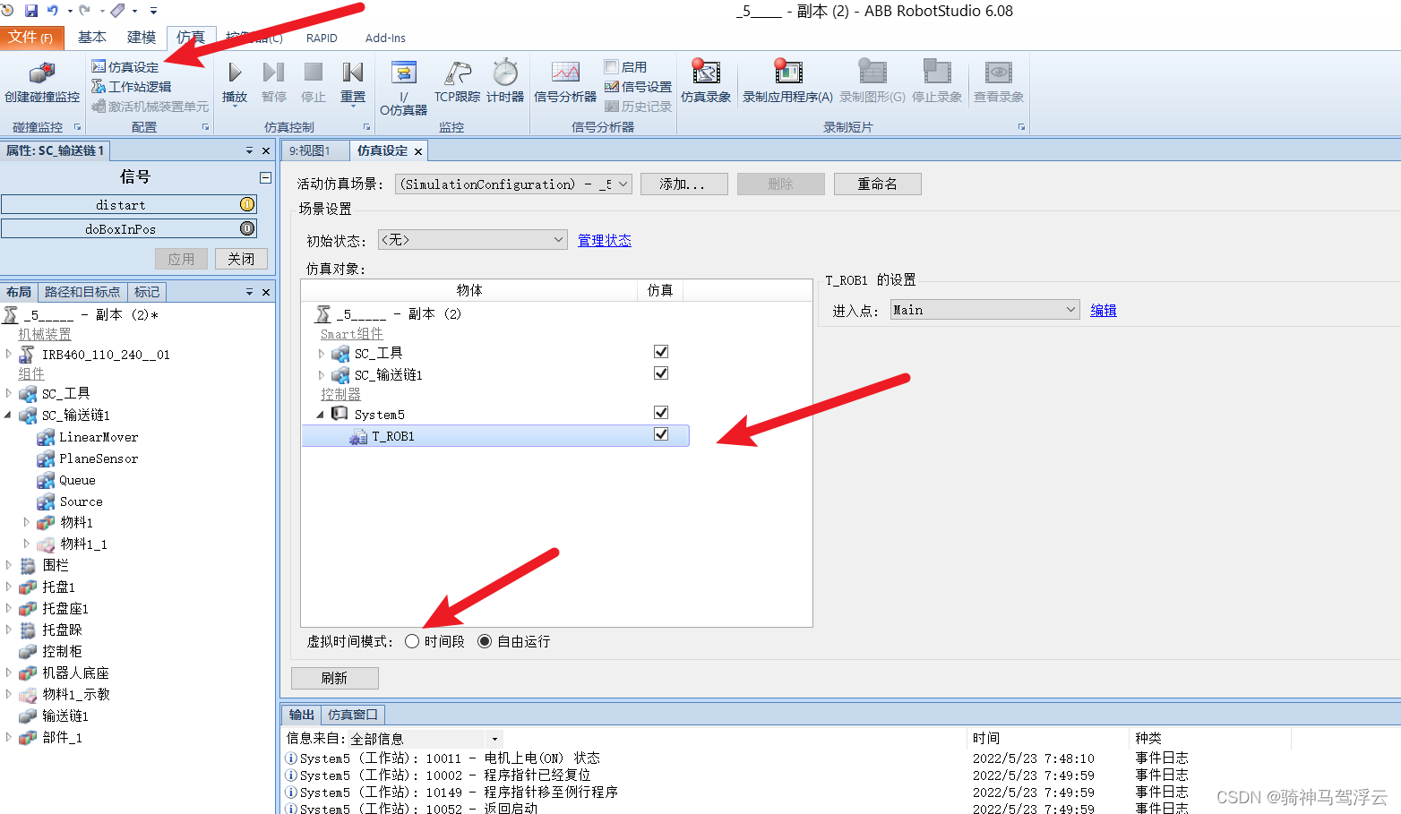Toggle the doBoxInPos signal
The height and width of the screenshot is (814, 1401).
point(129,229)
